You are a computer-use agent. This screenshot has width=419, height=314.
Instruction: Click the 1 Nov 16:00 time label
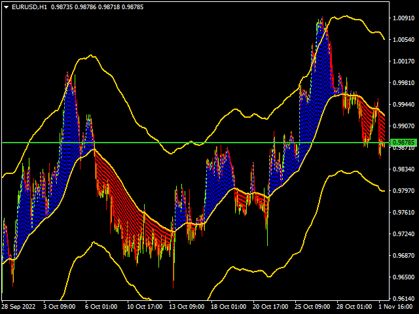(395, 307)
